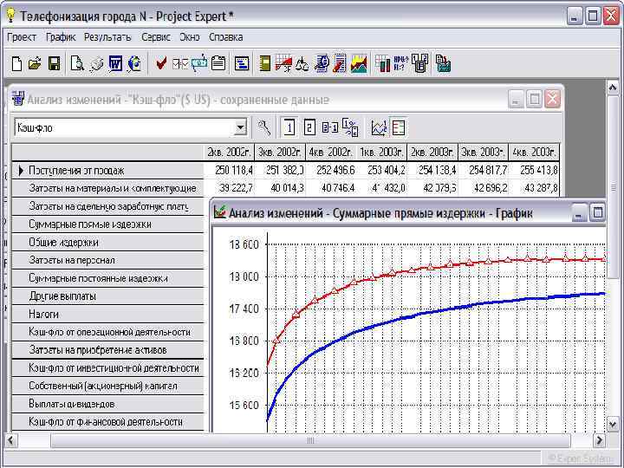
Task: Select row Затраты на сдельную заработную плату
Action: coord(107,206)
